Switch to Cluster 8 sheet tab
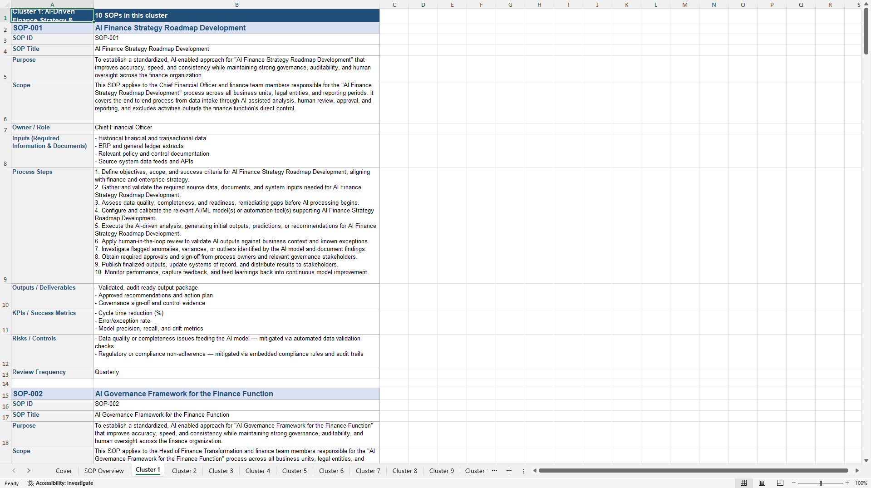Viewport: 871px width, 488px height. pos(405,471)
